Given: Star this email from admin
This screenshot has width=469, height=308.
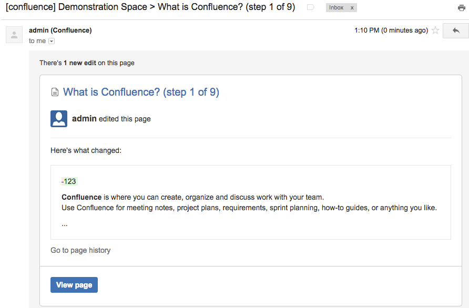Looking at the screenshot, I should (435, 30).
